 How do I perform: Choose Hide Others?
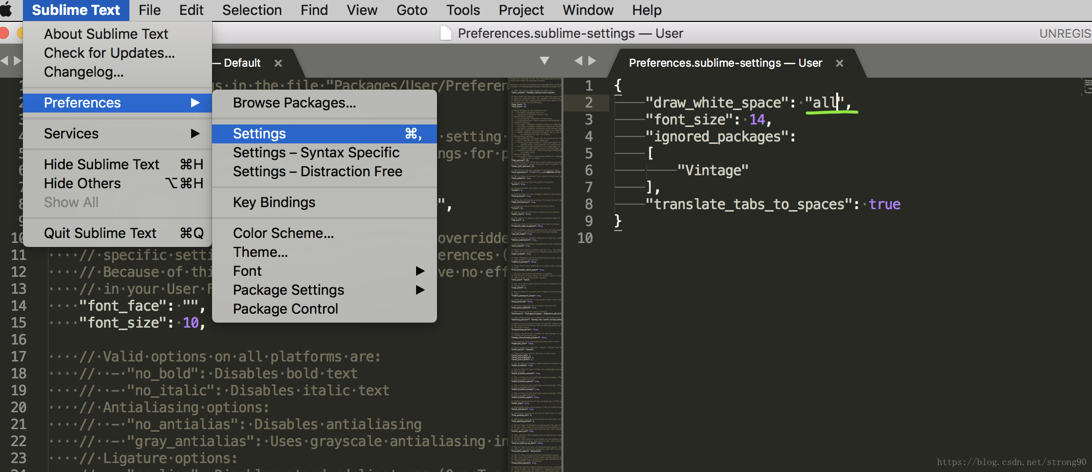pyautogui.click(x=117, y=183)
